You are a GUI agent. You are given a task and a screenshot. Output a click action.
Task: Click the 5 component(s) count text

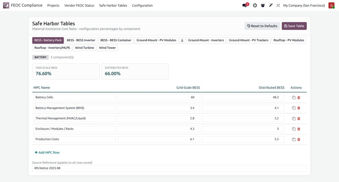tap(62, 57)
